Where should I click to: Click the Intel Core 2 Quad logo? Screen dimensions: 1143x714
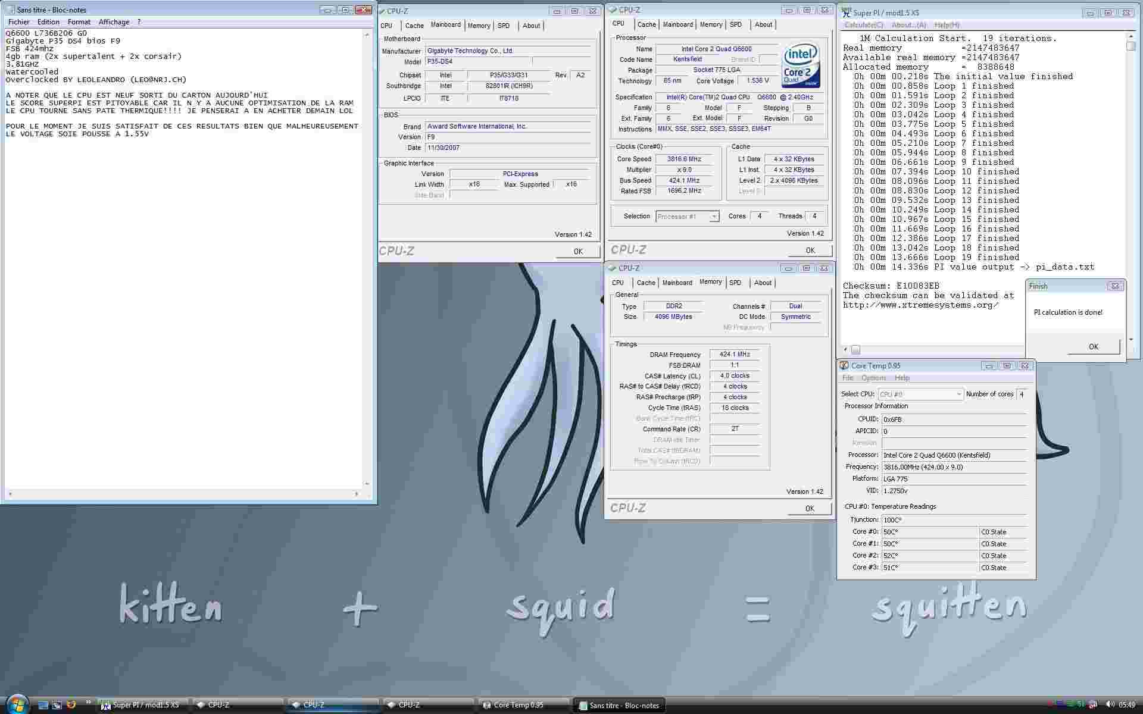click(801, 65)
